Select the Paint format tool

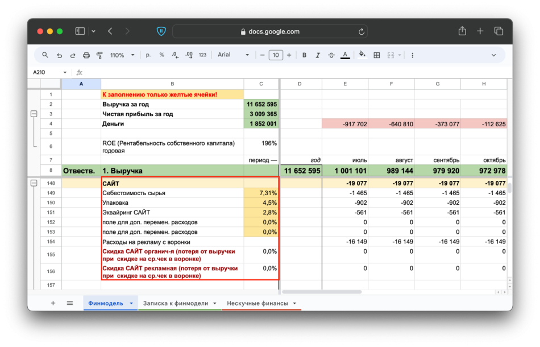click(99, 55)
